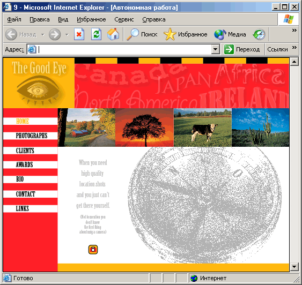The width and height of the screenshot is (302, 285).
Task: Click the Go (Переход) green arrow button
Action: tap(242, 49)
